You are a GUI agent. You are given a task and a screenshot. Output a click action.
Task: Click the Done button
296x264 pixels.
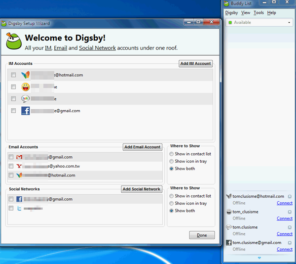202,235
